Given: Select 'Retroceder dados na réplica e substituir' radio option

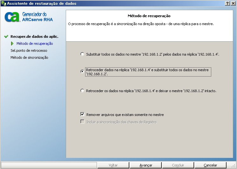Looking at the screenshot, I should 82,71.
